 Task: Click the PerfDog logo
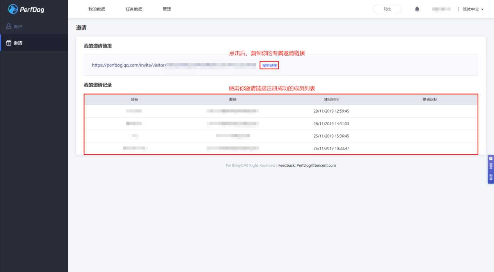pyautogui.click(x=26, y=9)
